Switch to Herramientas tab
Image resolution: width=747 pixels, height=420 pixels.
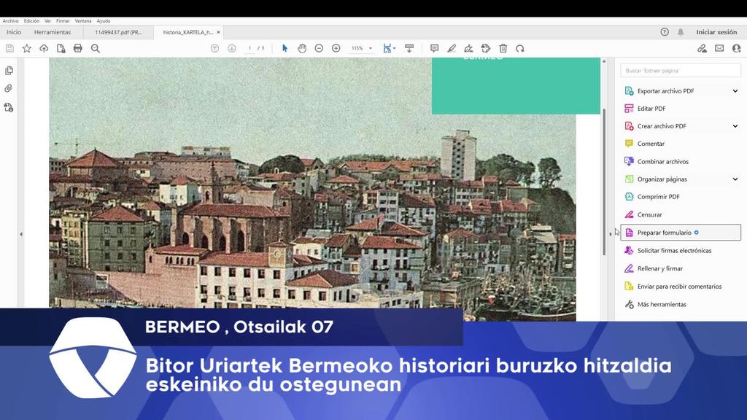tap(53, 32)
